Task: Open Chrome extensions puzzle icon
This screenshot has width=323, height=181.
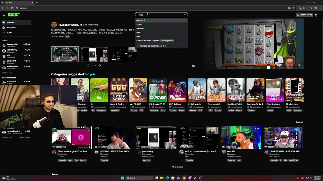Action: (x=304, y=8)
